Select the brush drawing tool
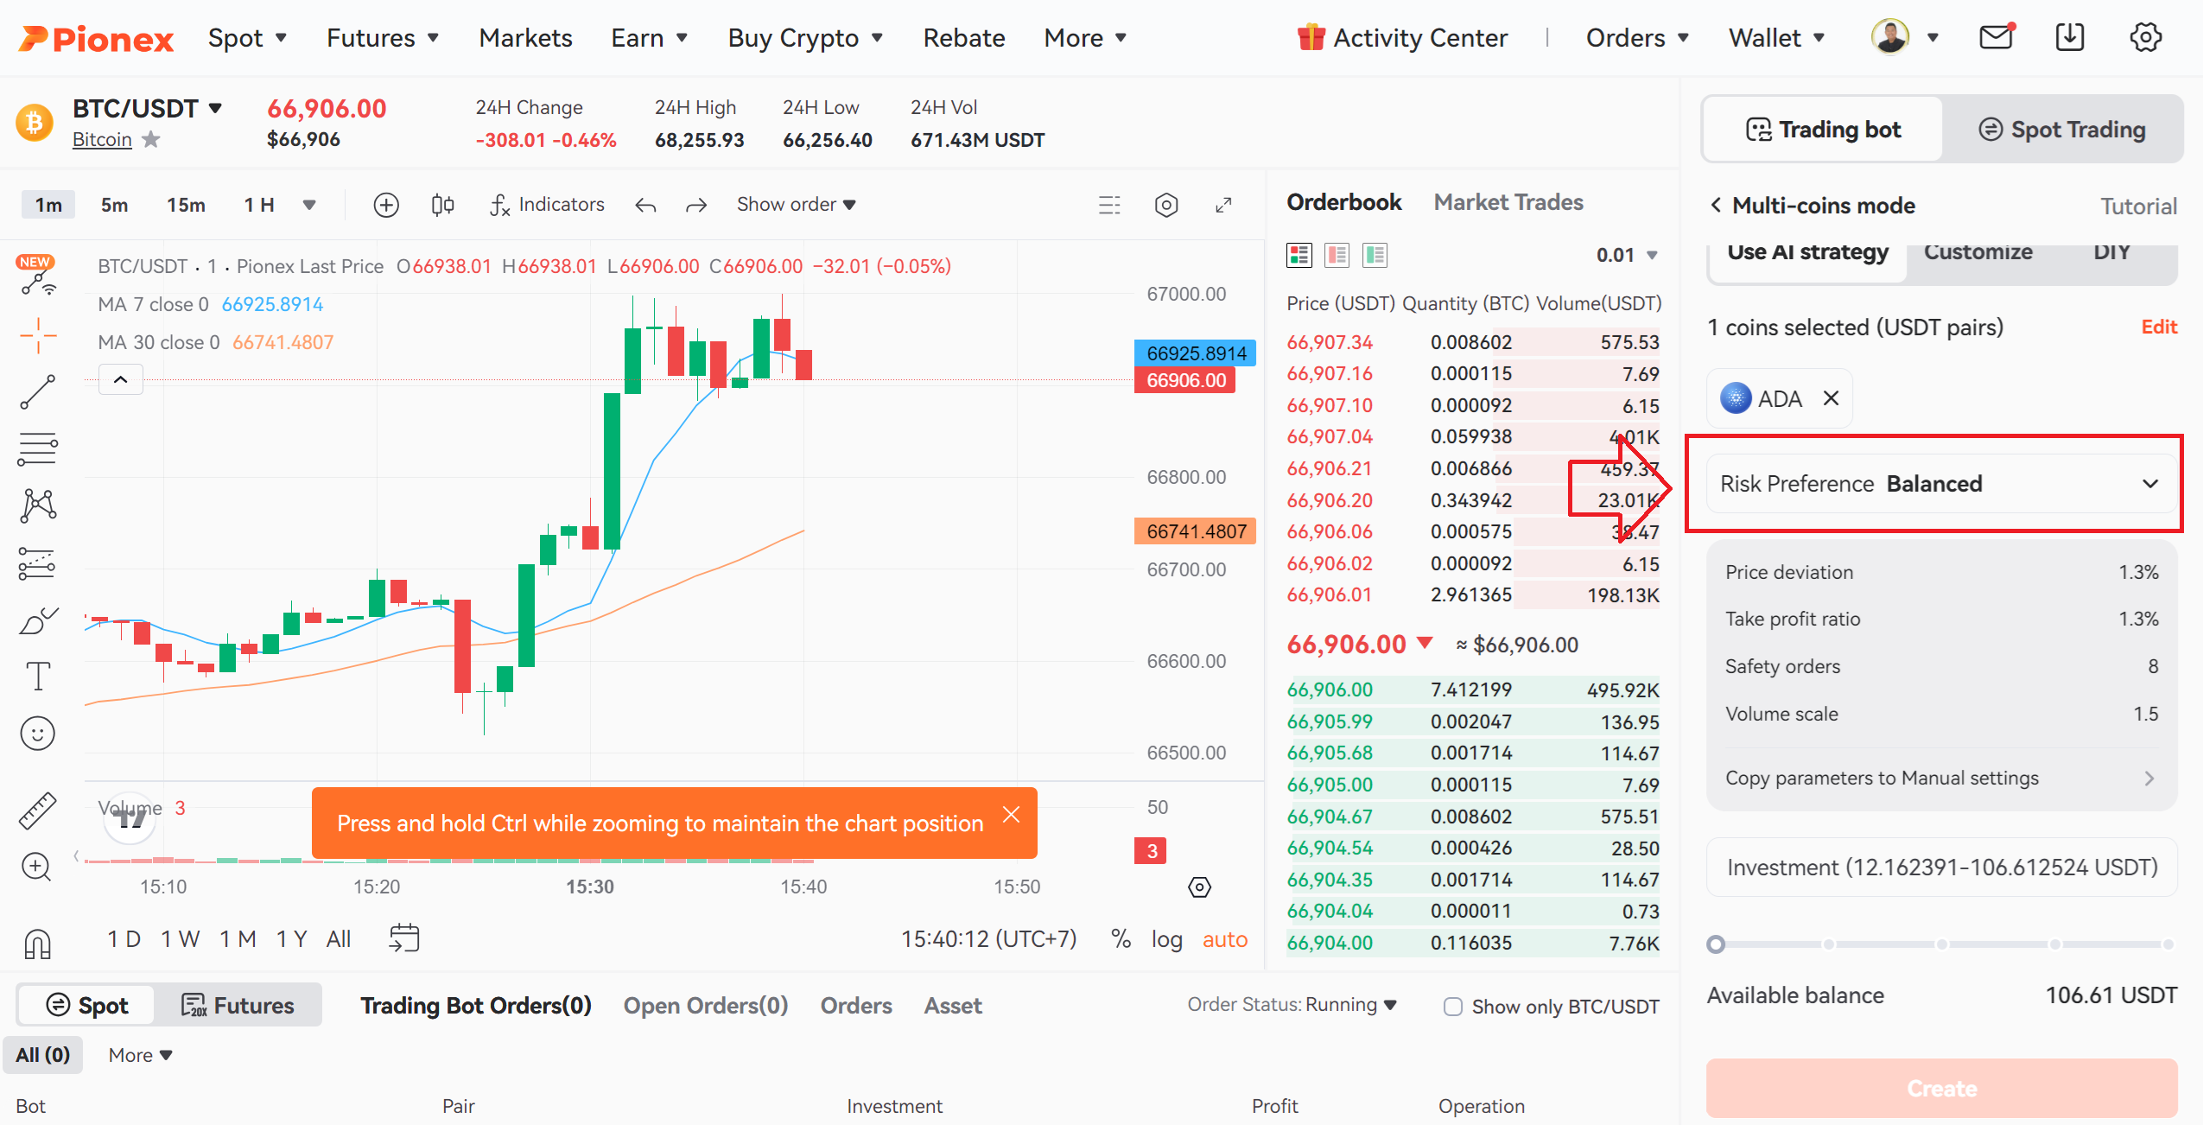Viewport: 2203px width, 1125px height. [38, 620]
